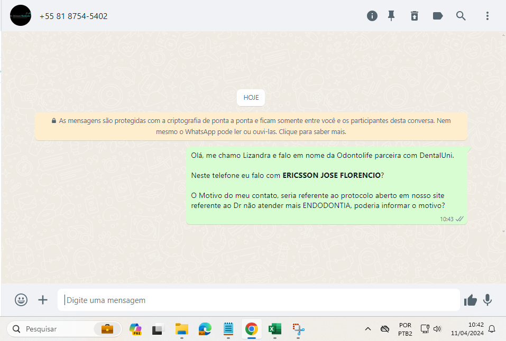Expand the hidden system tray icons
The width and height of the screenshot is (506, 341).
pos(368,329)
